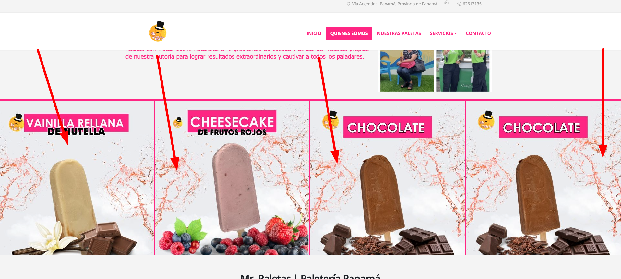Click the phone number 62613135
Viewport: 621px width, 279px height.
click(x=472, y=4)
